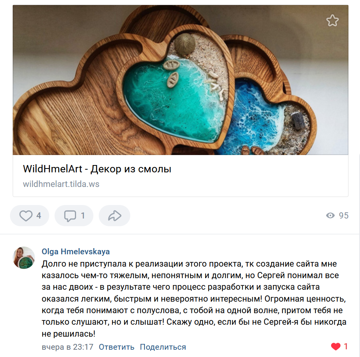Open Olga Hmelevskaya's profile name link
This screenshot has height=357, width=360.
coord(76,252)
